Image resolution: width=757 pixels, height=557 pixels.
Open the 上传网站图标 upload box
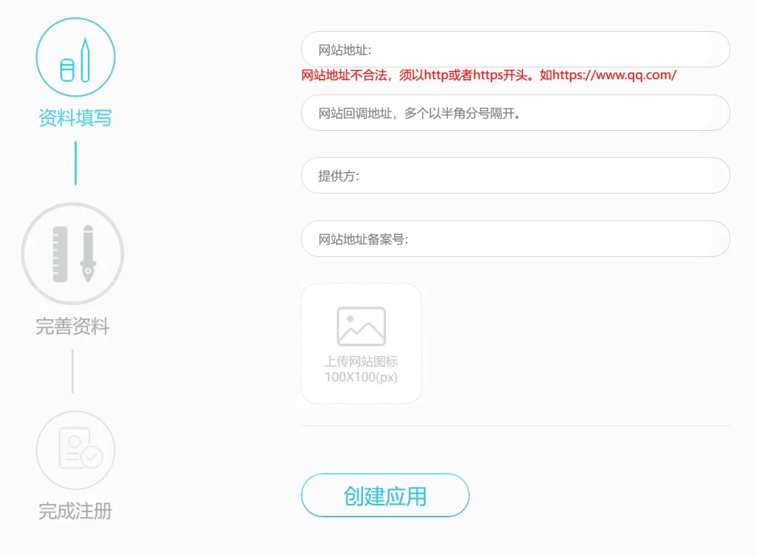point(361,344)
